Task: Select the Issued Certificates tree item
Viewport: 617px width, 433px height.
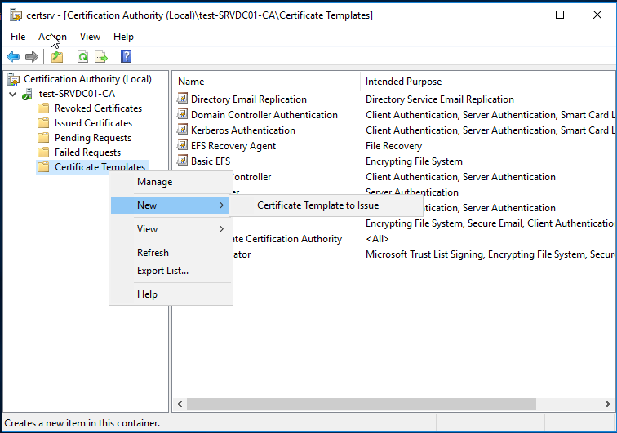Action: pos(93,123)
